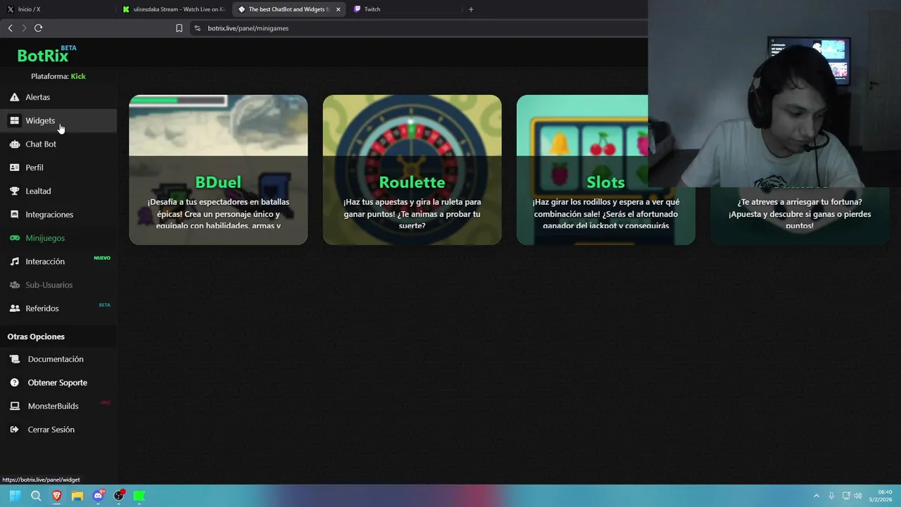Click the BotRix logo
Screen dimensions: 901x507
pyautogui.click(x=46, y=55)
